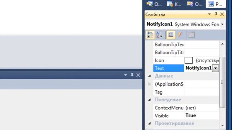Select the BalloonTipTitle property
This screenshot has width=232, height=130.
tap(169, 52)
